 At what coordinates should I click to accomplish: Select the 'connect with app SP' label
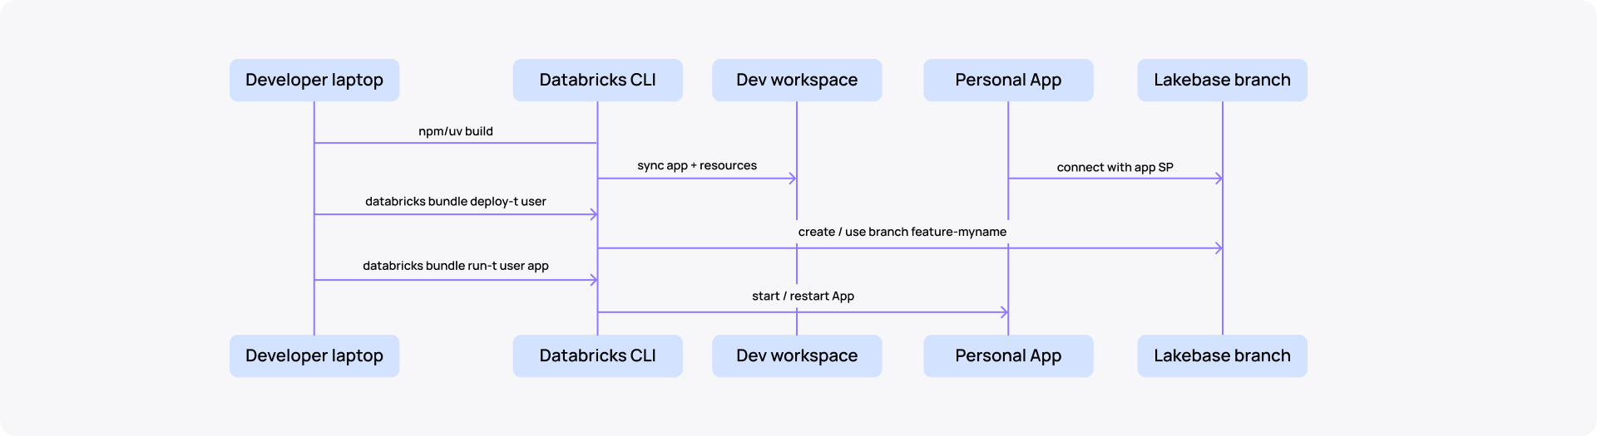pyautogui.click(x=1115, y=167)
